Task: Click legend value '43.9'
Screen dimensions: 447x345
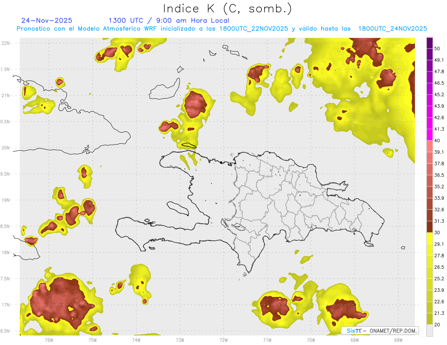Action: click(x=439, y=106)
